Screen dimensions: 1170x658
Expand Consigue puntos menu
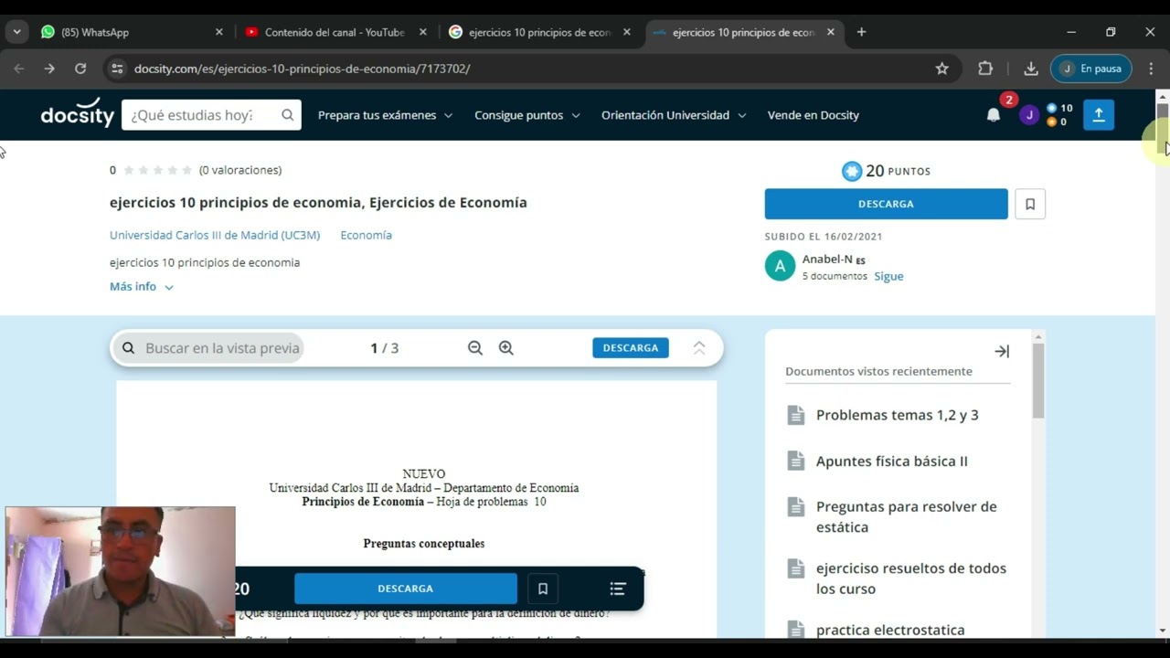[527, 115]
